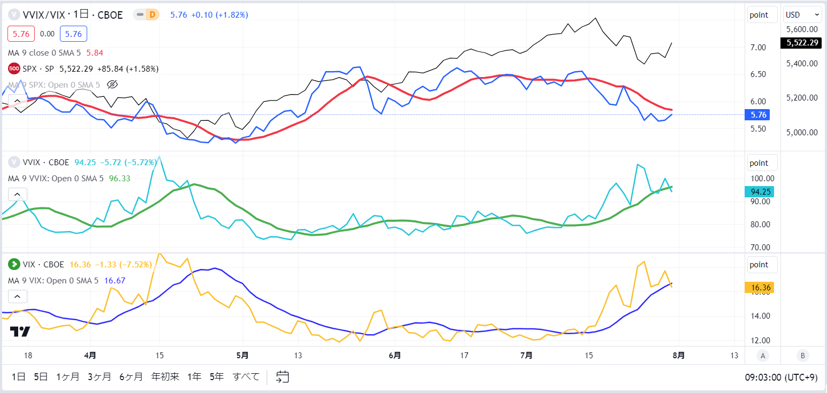The image size is (827, 393).
Task: Select the 5年 time range
Action: [217, 377]
